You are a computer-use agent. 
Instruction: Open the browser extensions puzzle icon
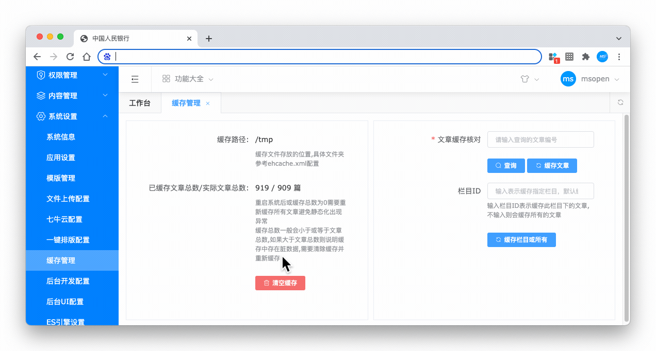point(585,57)
